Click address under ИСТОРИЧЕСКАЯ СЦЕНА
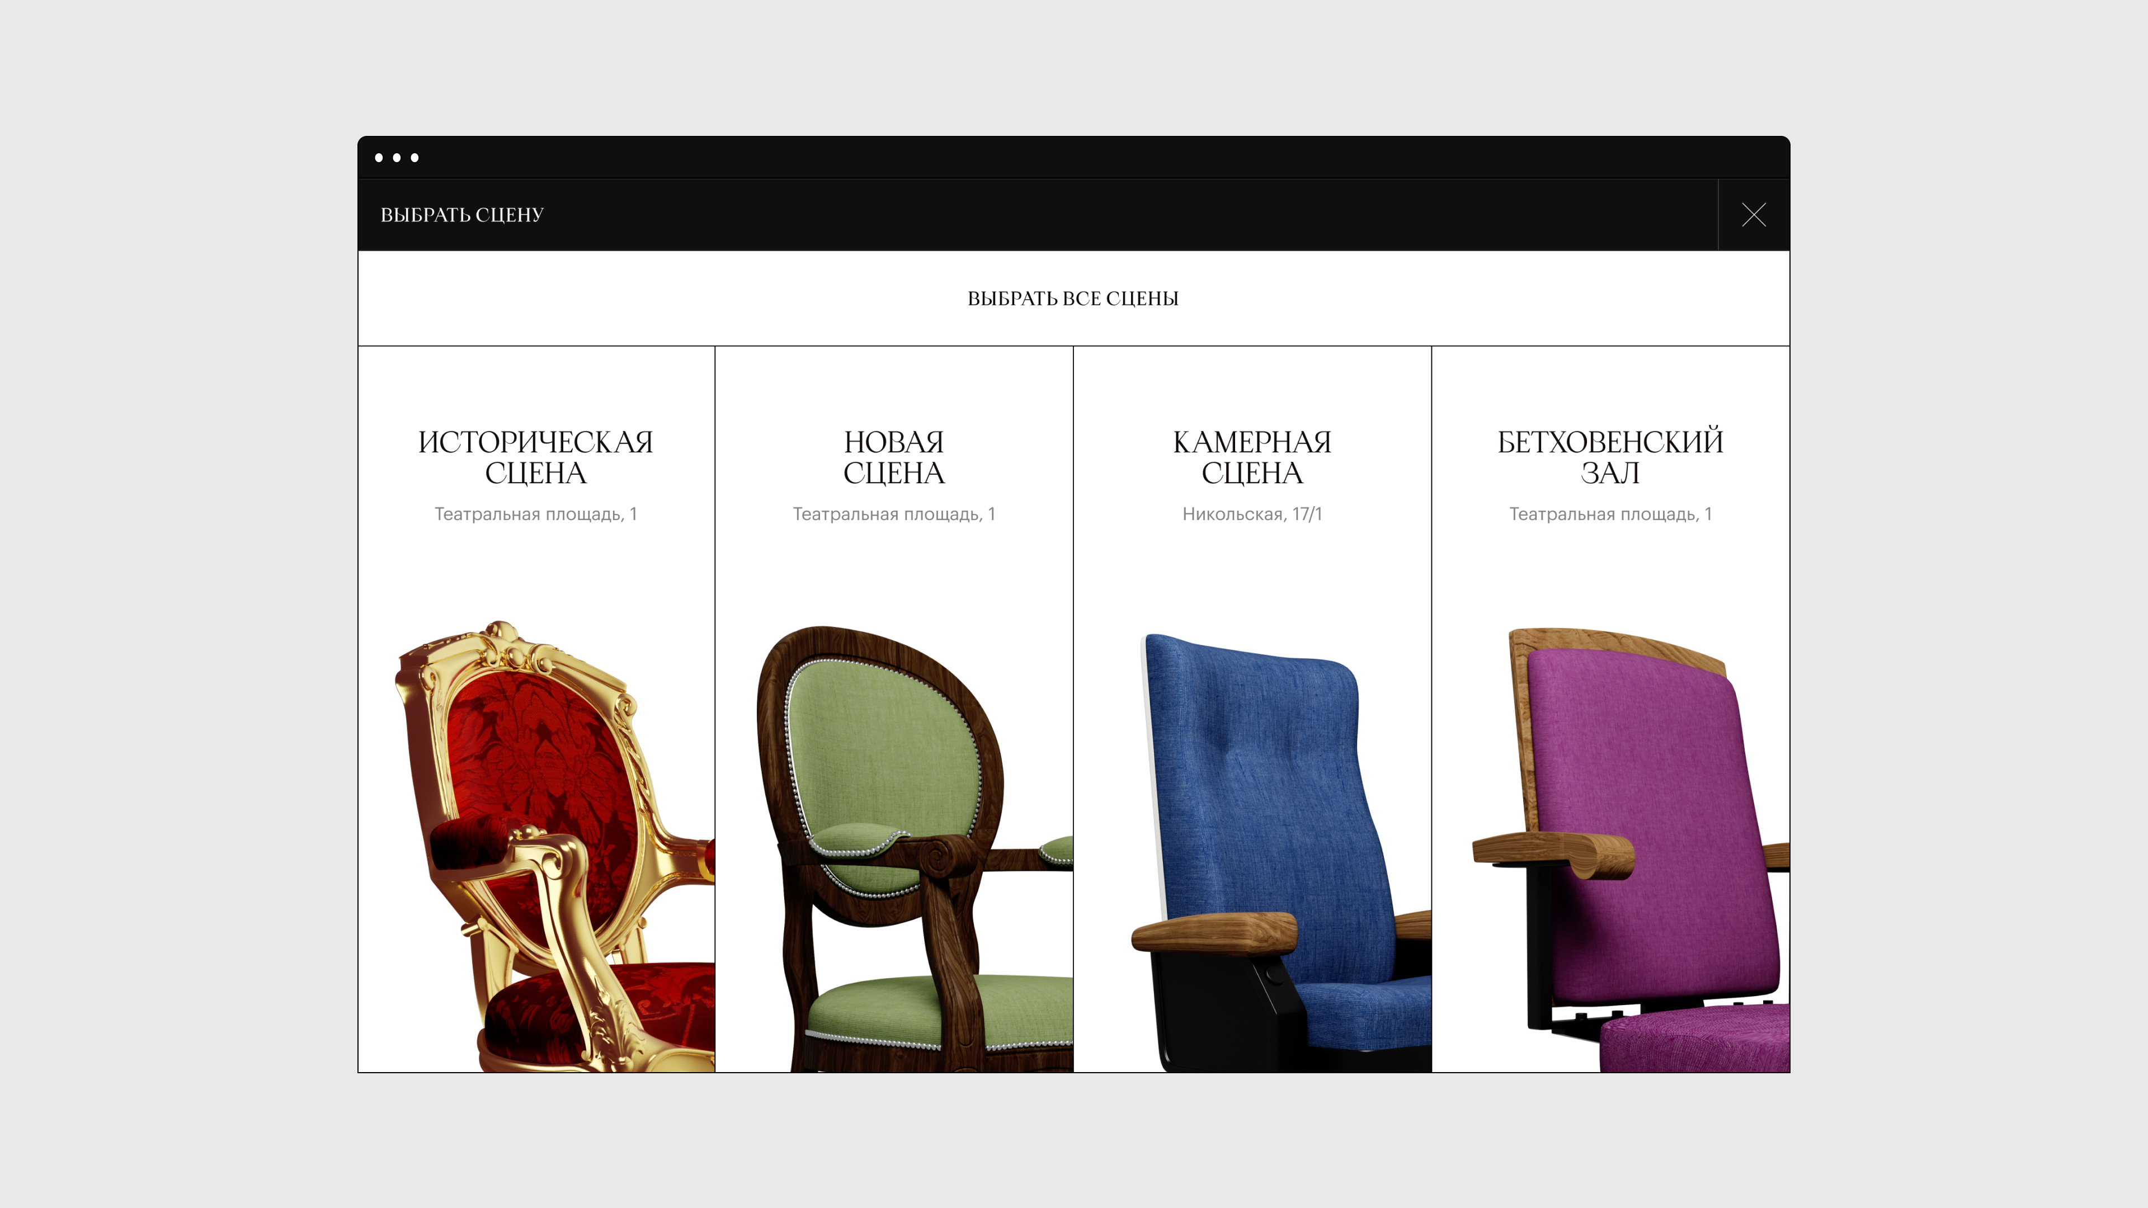 (536, 515)
